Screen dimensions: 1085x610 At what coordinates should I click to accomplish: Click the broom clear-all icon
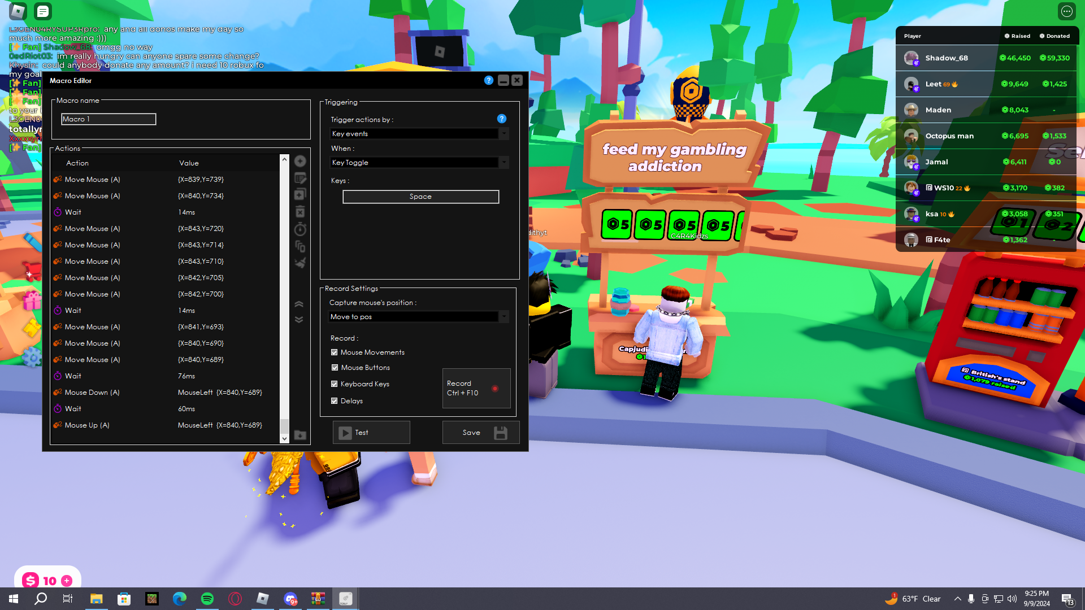point(300,263)
